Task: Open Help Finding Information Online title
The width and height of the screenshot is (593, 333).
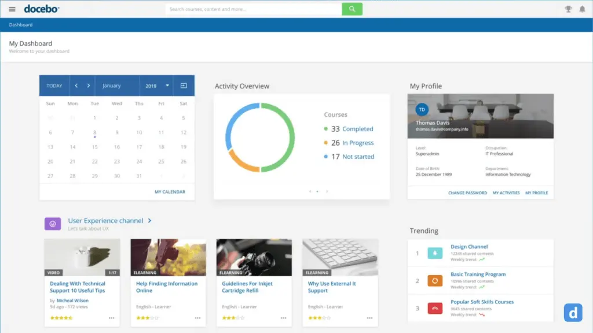Action: pyautogui.click(x=166, y=287)
